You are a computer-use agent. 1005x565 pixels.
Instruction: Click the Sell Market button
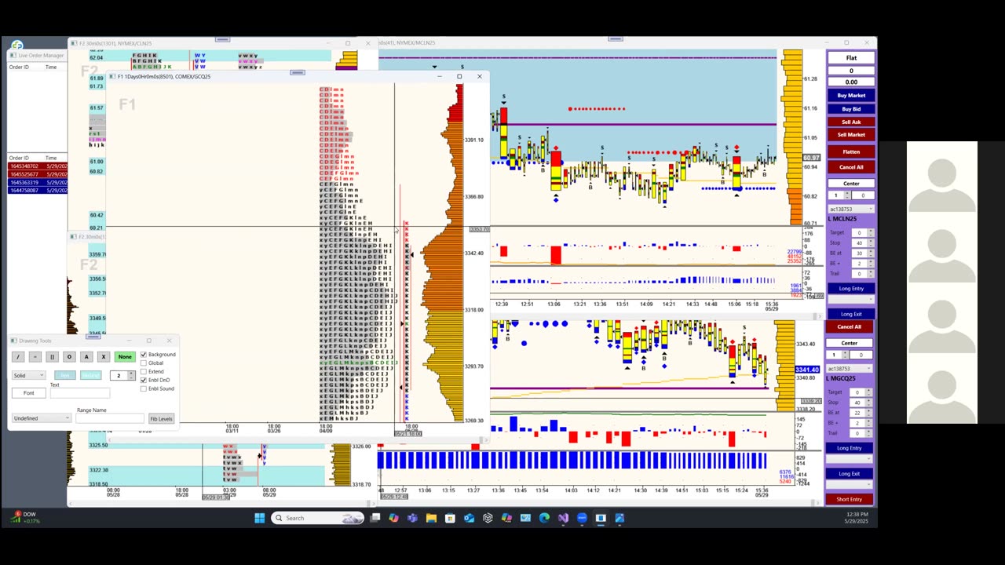pyautogui.click(x=851, y=135)
